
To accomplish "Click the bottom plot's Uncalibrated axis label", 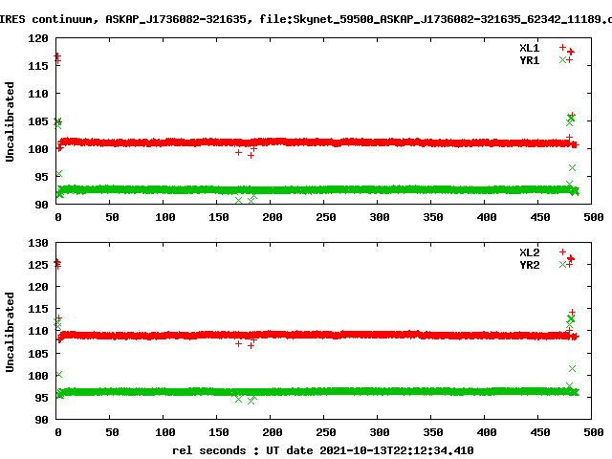I will point(10,332).
